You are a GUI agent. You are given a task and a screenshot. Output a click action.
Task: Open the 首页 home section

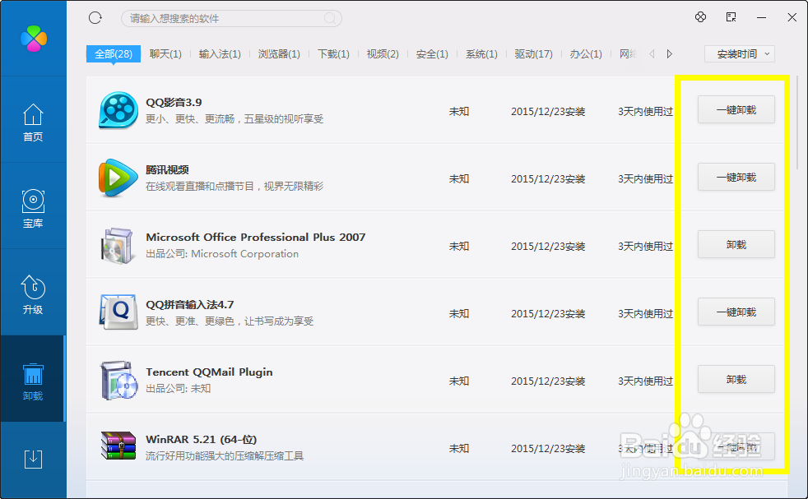(33, 122)
